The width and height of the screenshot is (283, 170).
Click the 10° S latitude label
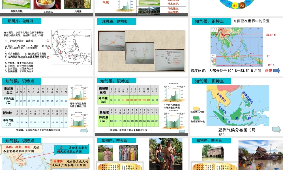[271, 65]
